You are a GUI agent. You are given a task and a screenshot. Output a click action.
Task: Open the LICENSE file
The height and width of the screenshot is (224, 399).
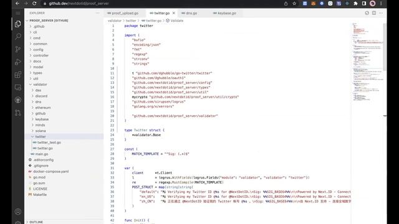click(40, 189)
